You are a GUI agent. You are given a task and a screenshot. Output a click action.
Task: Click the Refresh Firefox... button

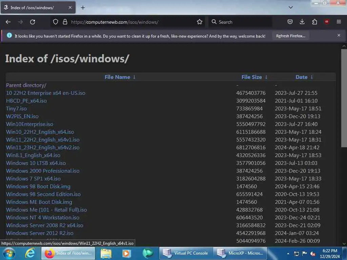click(x=290, y=36)
